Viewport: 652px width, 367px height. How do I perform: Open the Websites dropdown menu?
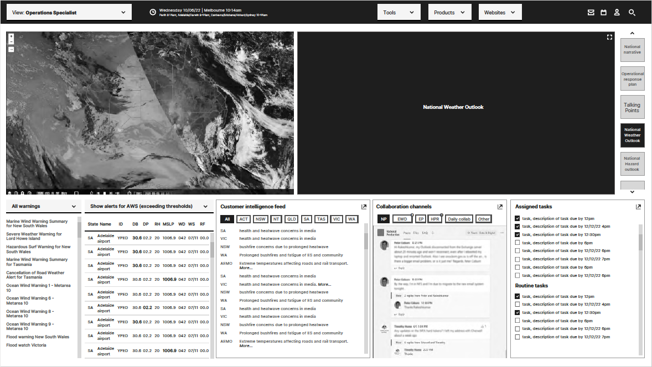(x=500, y=13)
